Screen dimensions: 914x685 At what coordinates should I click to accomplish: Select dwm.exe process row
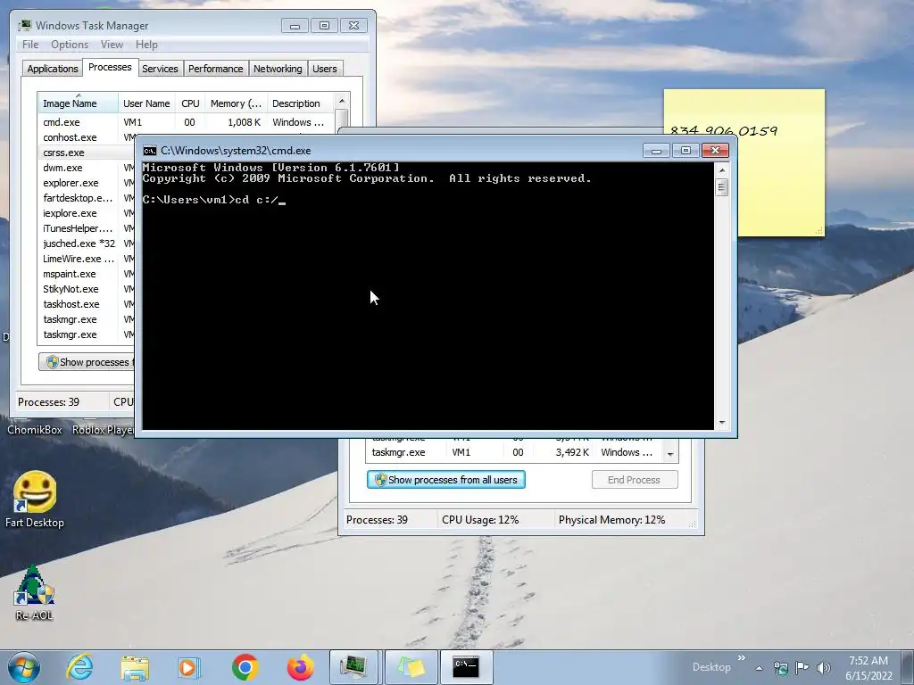87,168
